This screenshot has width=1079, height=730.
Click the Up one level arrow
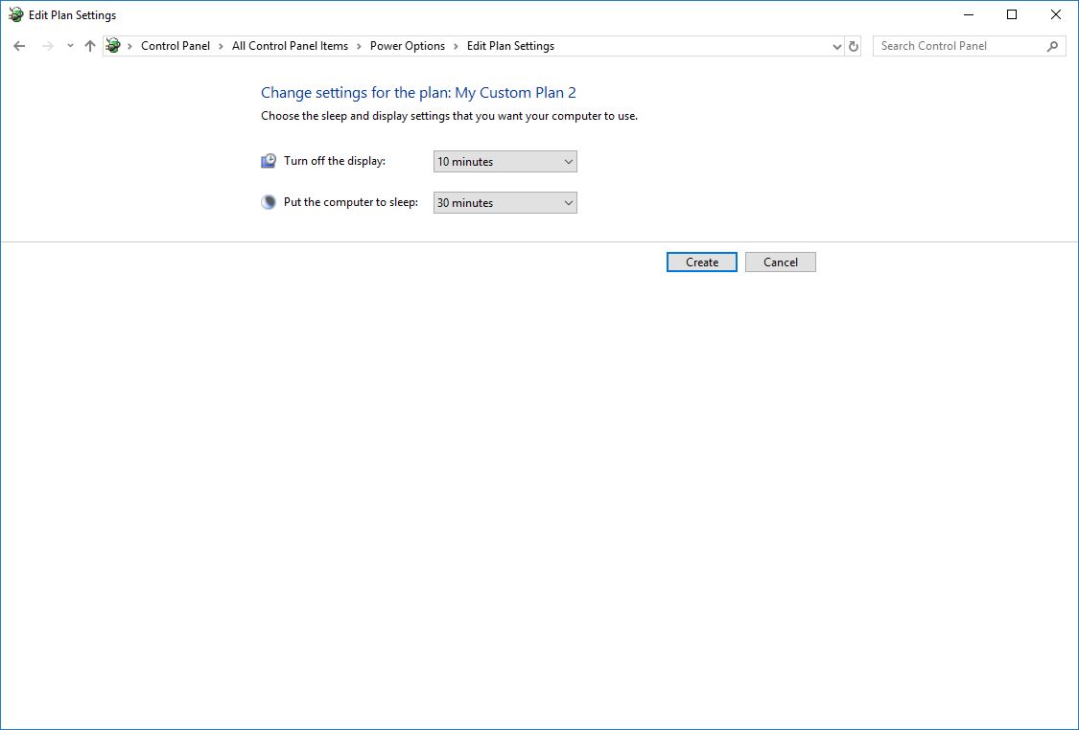coord(89,45)
